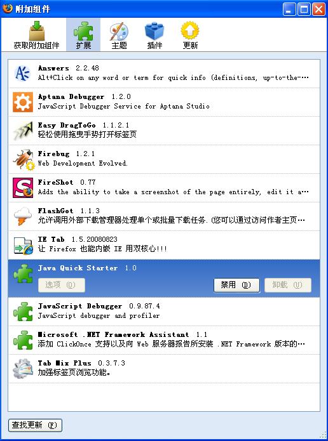Open the Get Add-ons (获取附加组件) section
The width and height of the screenshot is (328, 441).
tap(37, 35)
